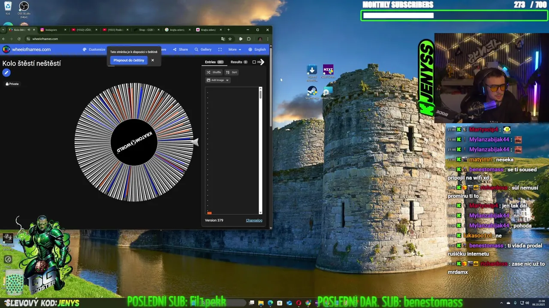Open the Chrome three-dot menu
549x308 pixels.
click(268, 39)
